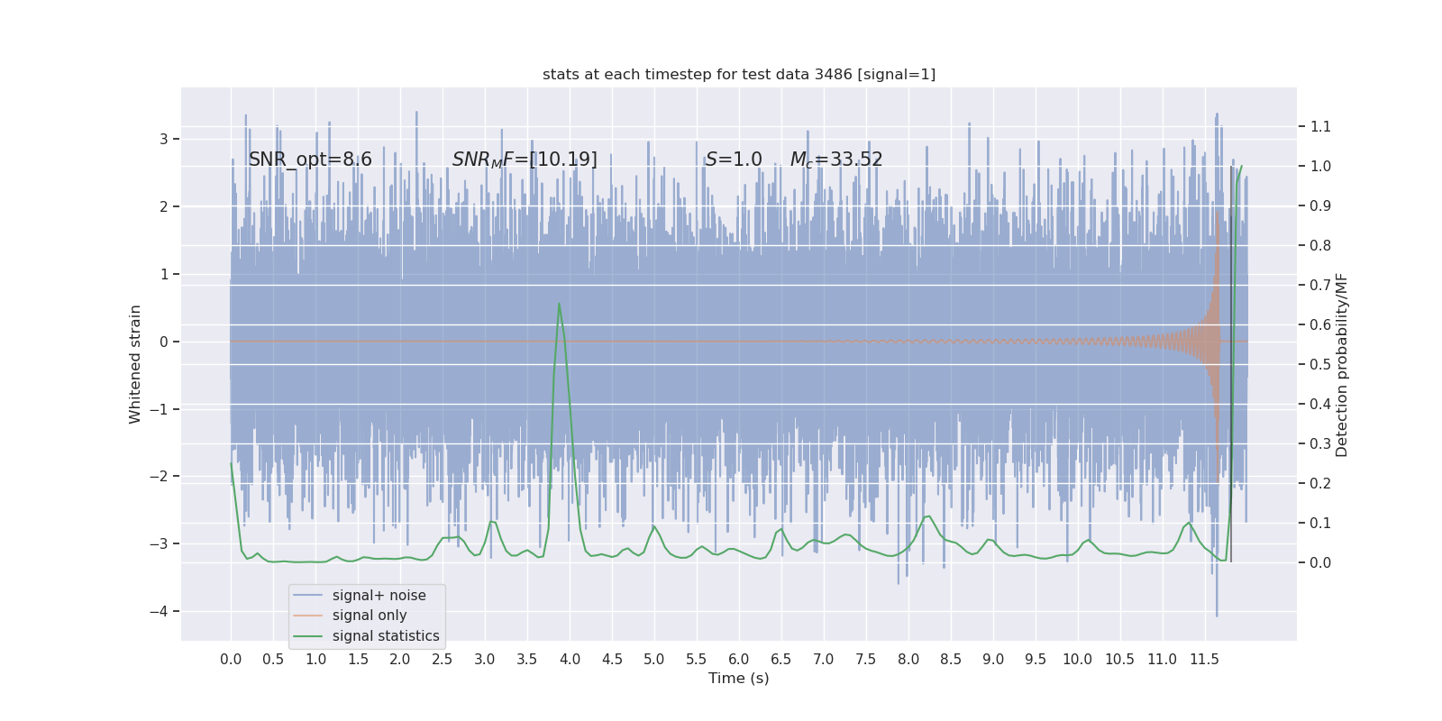This screenshot has width=1442, height=721.
Task: Click the 6.0 tick on the time axis
Action: coord(739,659)
